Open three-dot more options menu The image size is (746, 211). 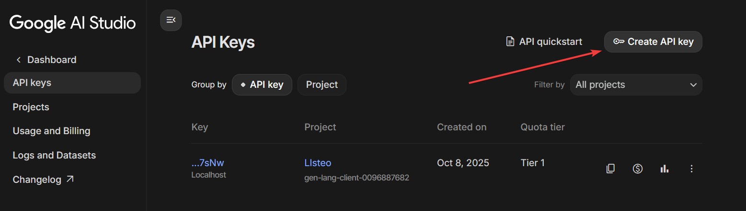coord(691,169)
